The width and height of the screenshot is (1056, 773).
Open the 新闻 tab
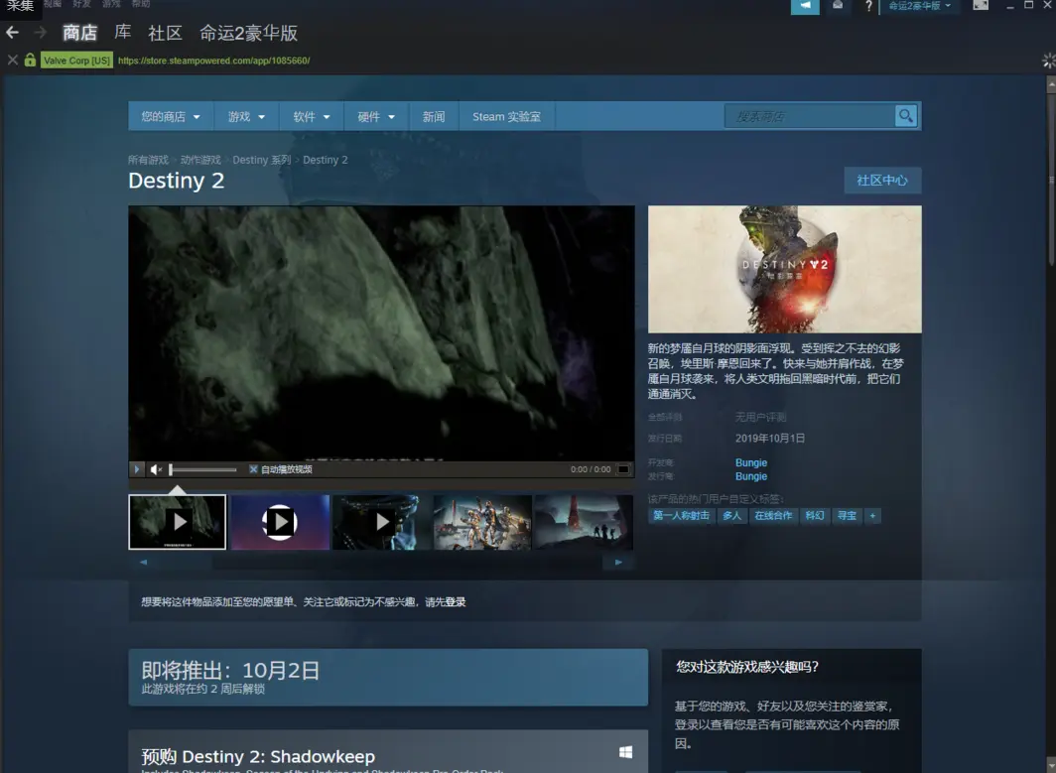434,116
